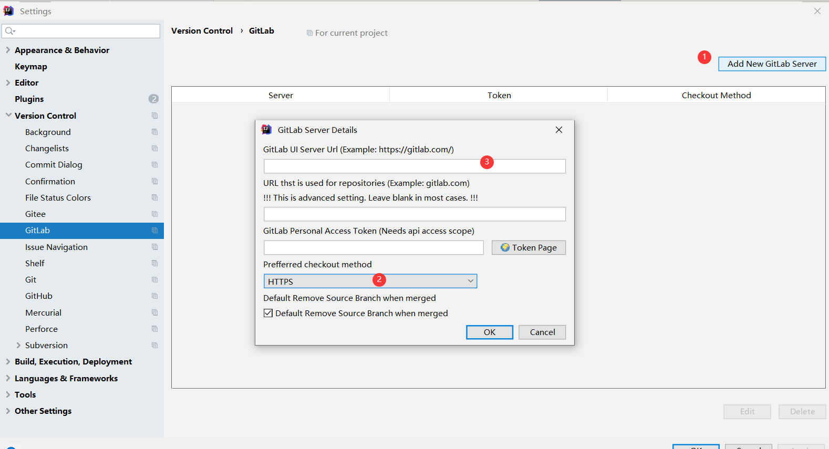Viewport: 829px width, 449px height.
Task: Select Changelists settings
Action: 47,149
